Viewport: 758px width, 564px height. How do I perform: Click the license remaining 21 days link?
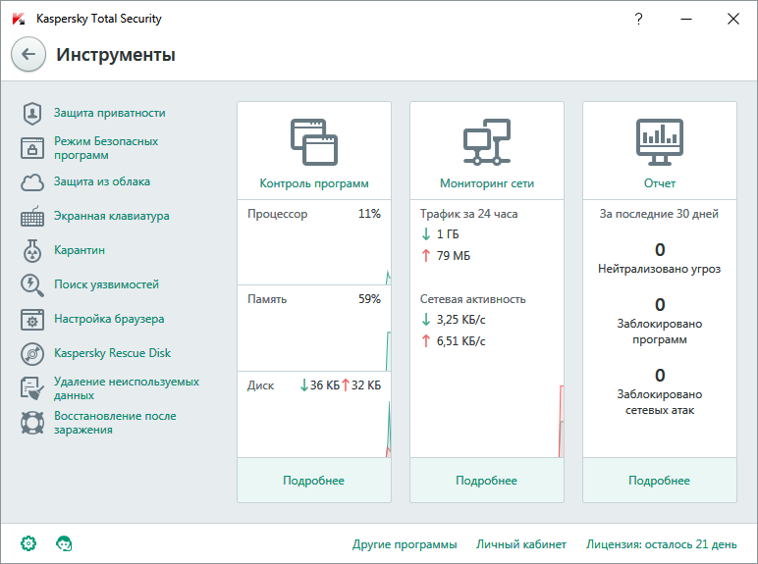(x=661, y=544)
